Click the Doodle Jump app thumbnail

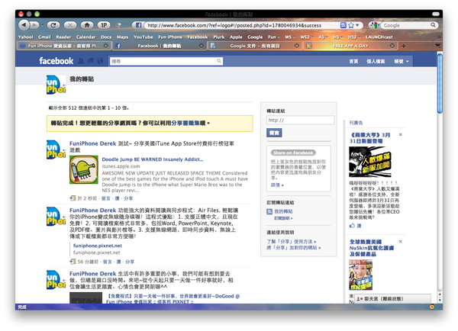click(x=84, y=169)
